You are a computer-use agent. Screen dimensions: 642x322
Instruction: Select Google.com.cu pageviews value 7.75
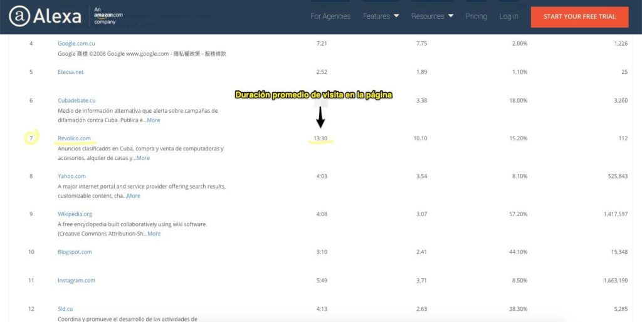[422, 43]
